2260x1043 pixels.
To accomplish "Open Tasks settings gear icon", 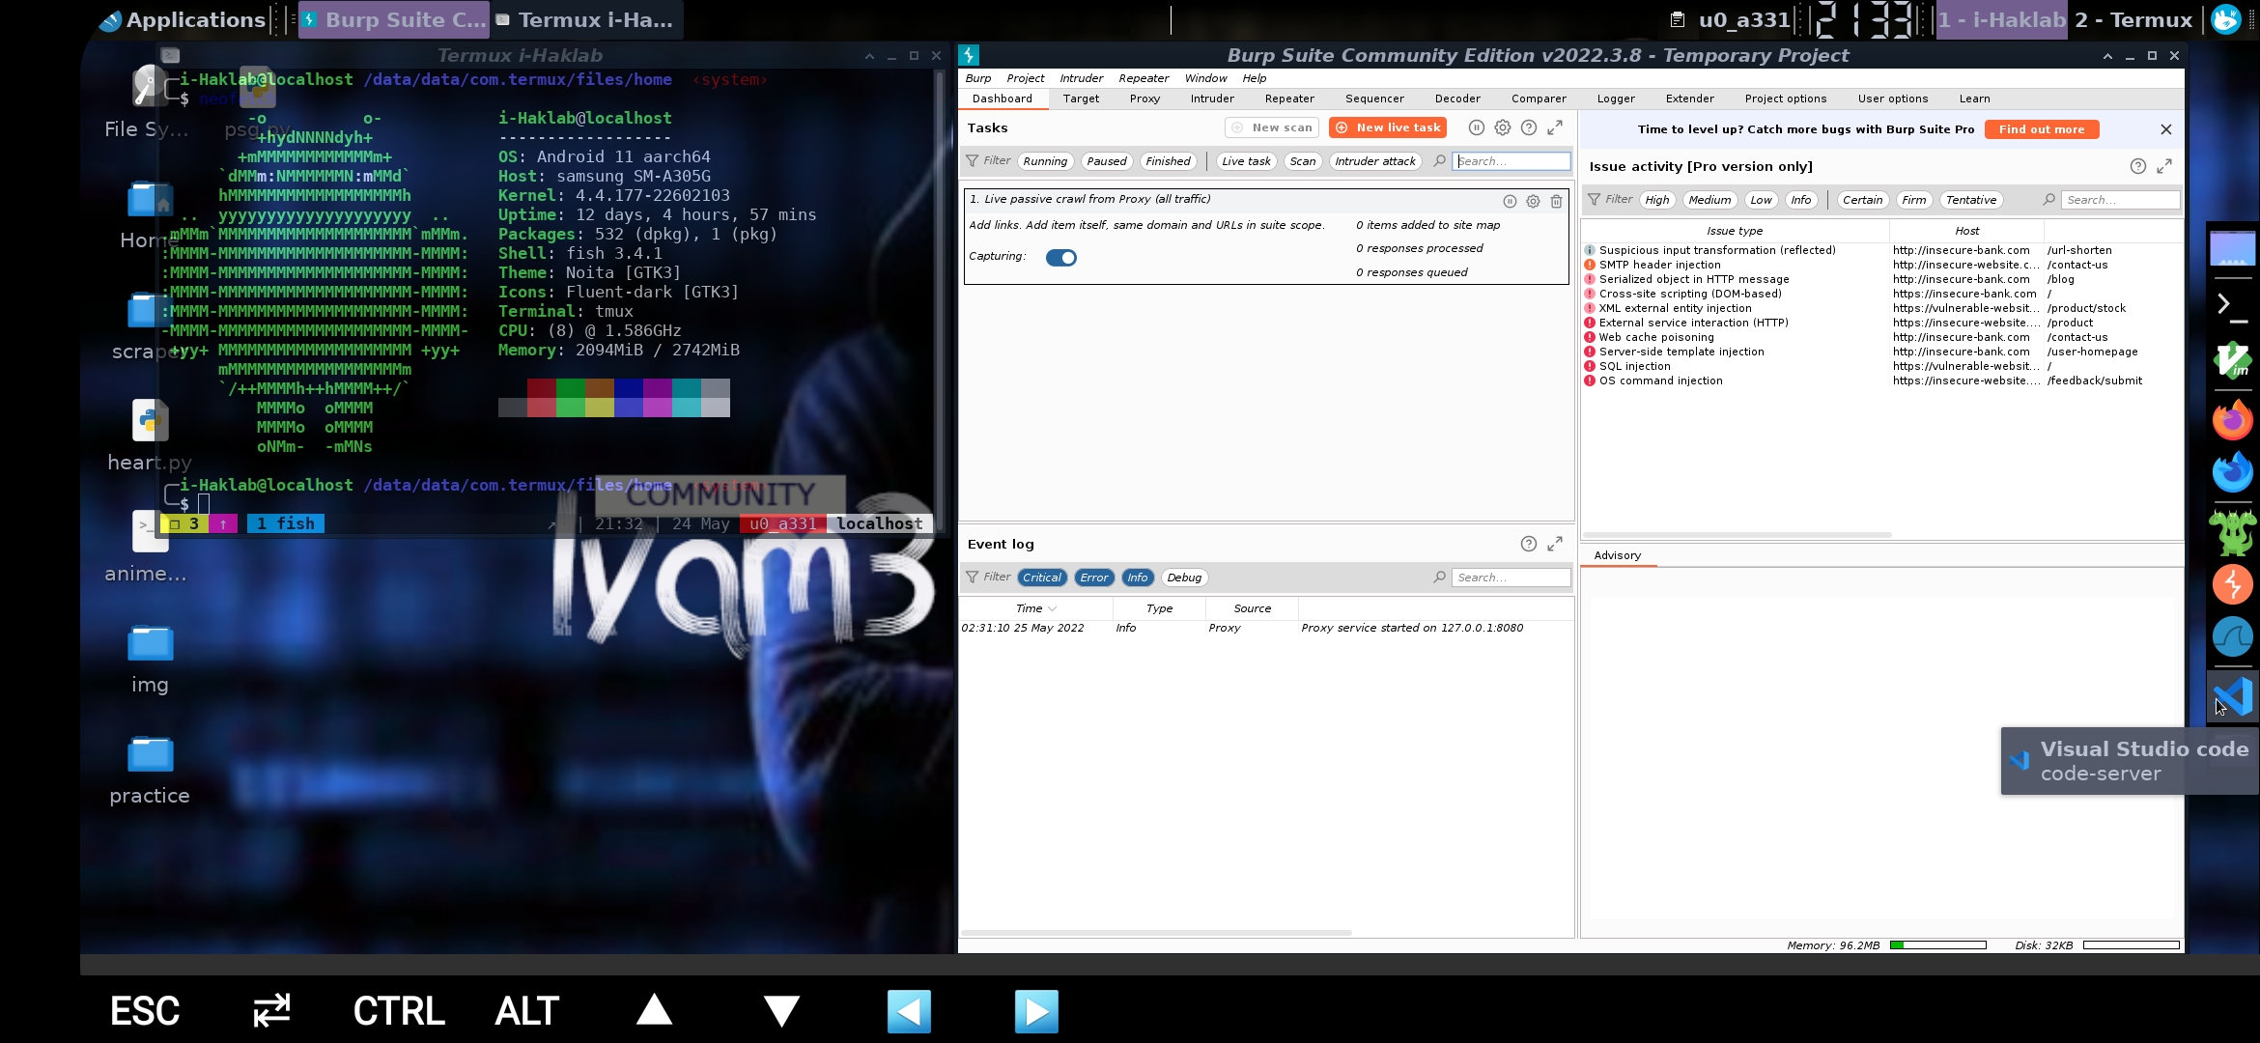I will pos(1503,127).
